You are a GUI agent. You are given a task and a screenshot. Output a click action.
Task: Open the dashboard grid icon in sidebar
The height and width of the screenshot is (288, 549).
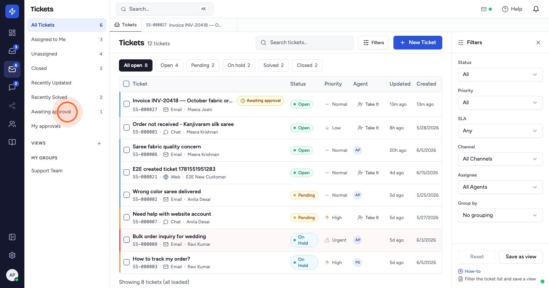(x=12, y=33)
